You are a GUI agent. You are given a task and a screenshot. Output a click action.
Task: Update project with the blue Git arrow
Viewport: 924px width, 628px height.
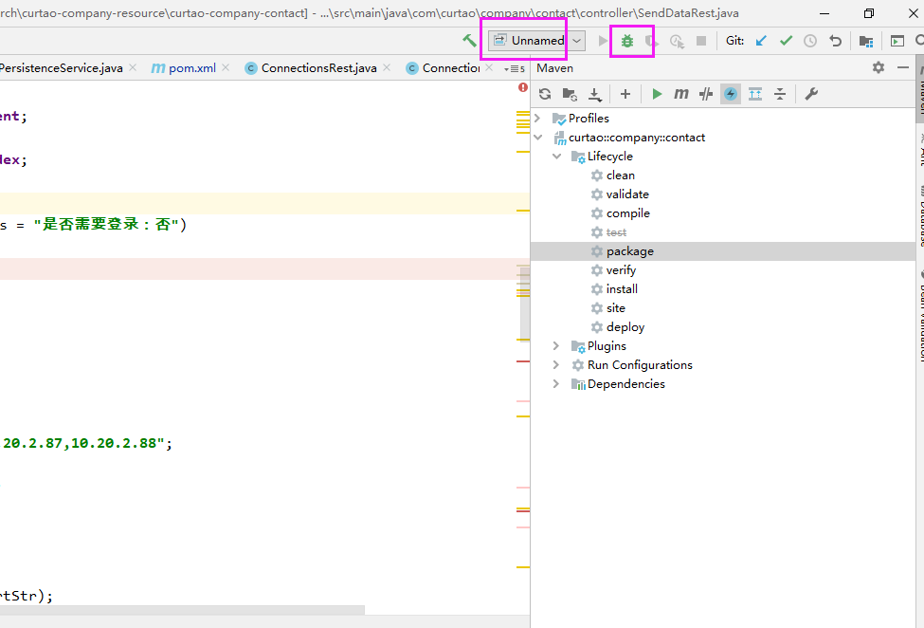(760, 41)
